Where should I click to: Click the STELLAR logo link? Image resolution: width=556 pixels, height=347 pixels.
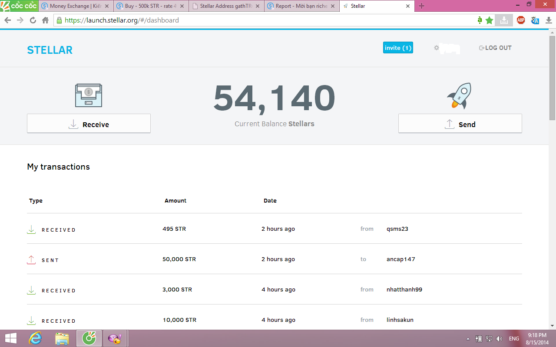50,50
